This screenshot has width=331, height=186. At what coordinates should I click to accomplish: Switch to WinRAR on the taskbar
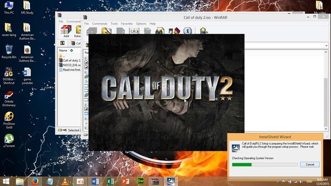(155, 181)
